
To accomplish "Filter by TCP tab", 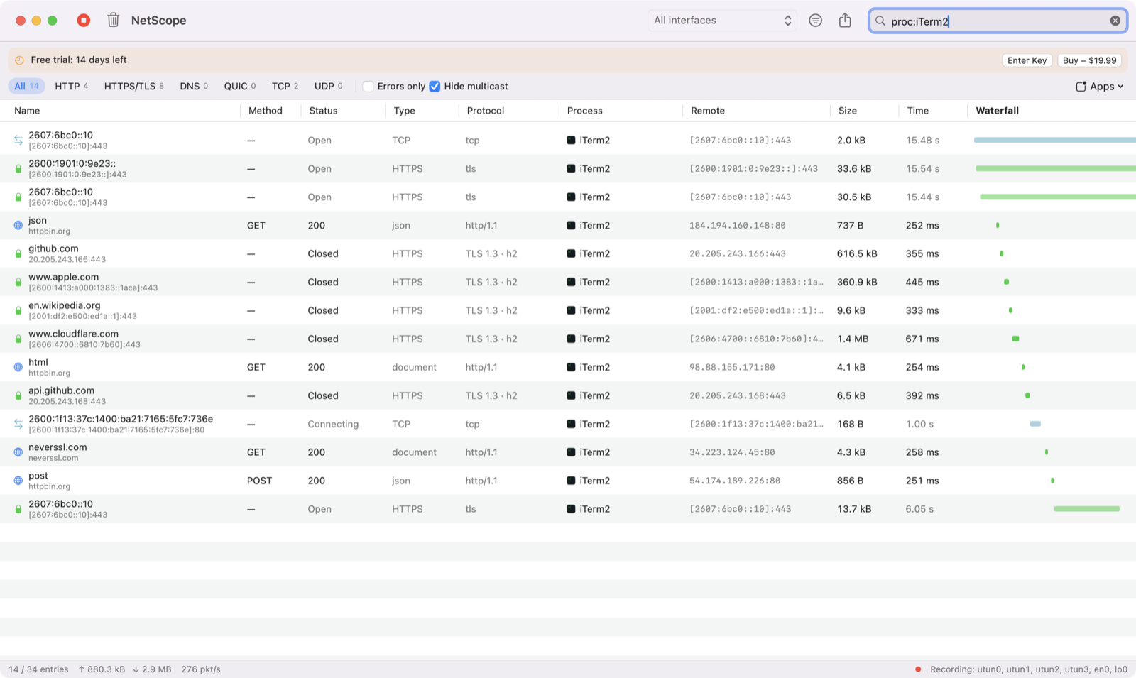I will pyautogui.click(x=285, y=87).
